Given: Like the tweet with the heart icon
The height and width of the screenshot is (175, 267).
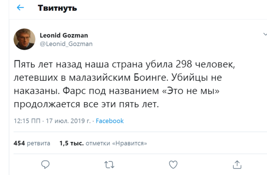Looking at the screenshot, I should (x=173, y=164).
